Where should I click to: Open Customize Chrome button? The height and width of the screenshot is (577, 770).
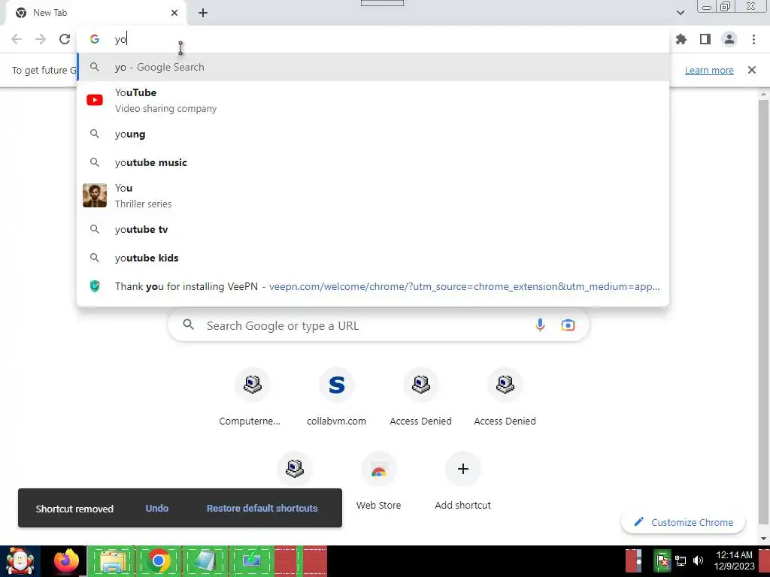click(x=683, y=523)
